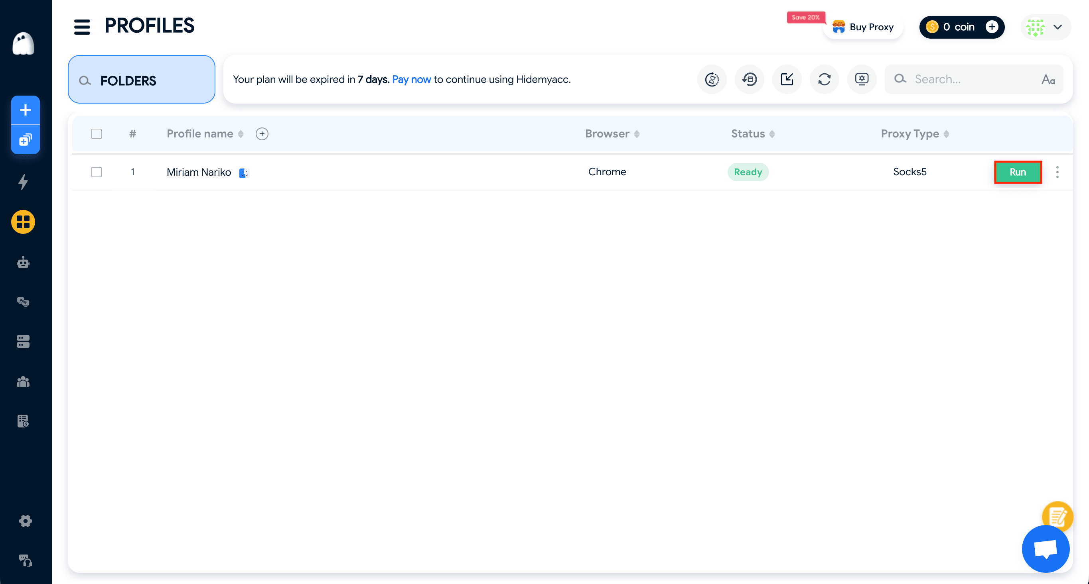The image size is (1089, 584).
Task: Open the Automation robot section
Action: coord(22,262)
